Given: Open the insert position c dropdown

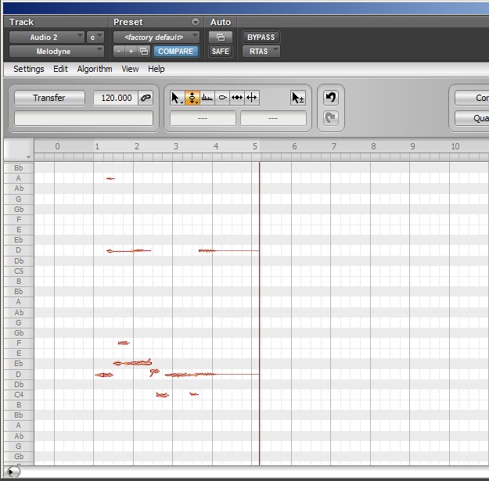Looking at the screenshot, I should point(95,38).
